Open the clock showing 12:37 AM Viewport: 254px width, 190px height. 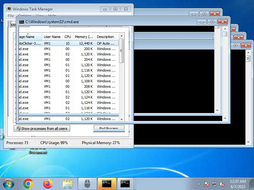(x=238, y=184)
